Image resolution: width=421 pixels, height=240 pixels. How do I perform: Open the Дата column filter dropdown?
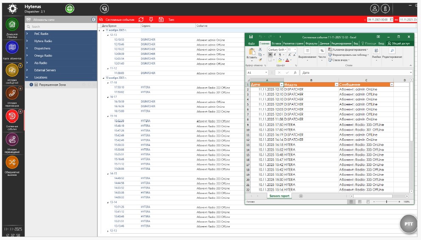tap(281, 85)
